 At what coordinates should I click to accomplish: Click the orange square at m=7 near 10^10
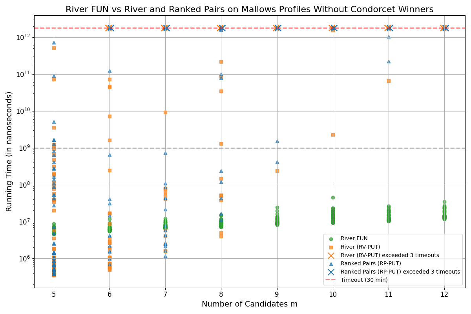[x=165, y=112]
